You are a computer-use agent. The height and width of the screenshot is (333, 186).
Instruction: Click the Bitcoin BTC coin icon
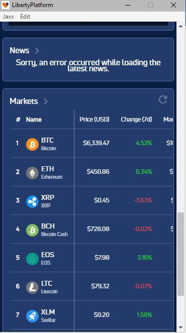(x=32, y=144)
